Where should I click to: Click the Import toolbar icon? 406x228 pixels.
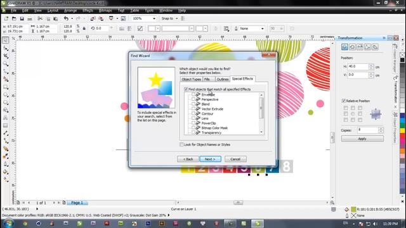tap(93, 18)
